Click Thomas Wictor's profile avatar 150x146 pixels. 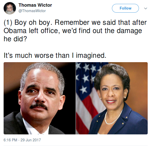pos(10,8)
